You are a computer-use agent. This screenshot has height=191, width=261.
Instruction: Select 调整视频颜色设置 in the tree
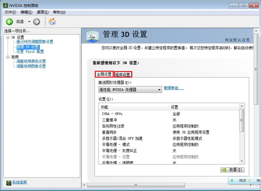coord(31,61)
